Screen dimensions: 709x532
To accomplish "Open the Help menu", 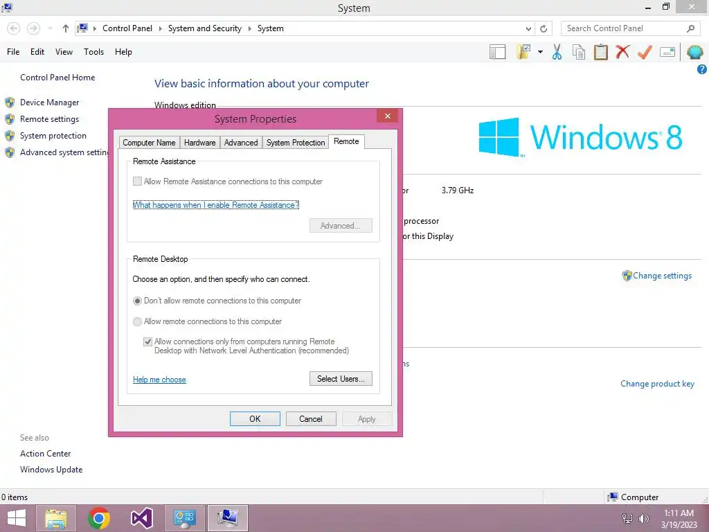I will tap(123, 51).
